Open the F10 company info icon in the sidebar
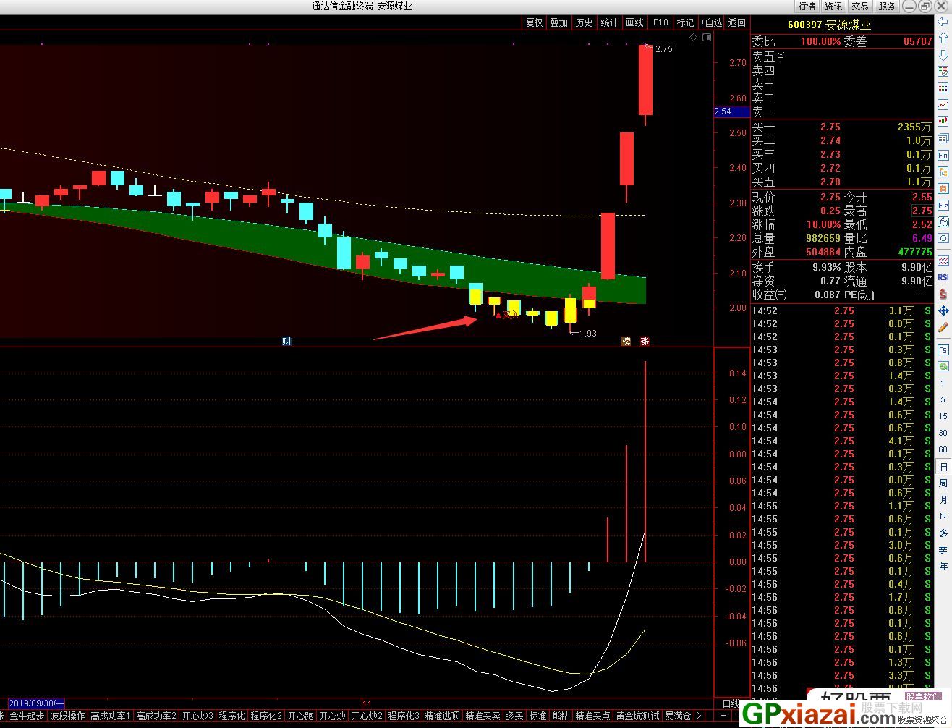952x728 pixels. (x=943, y=155)
